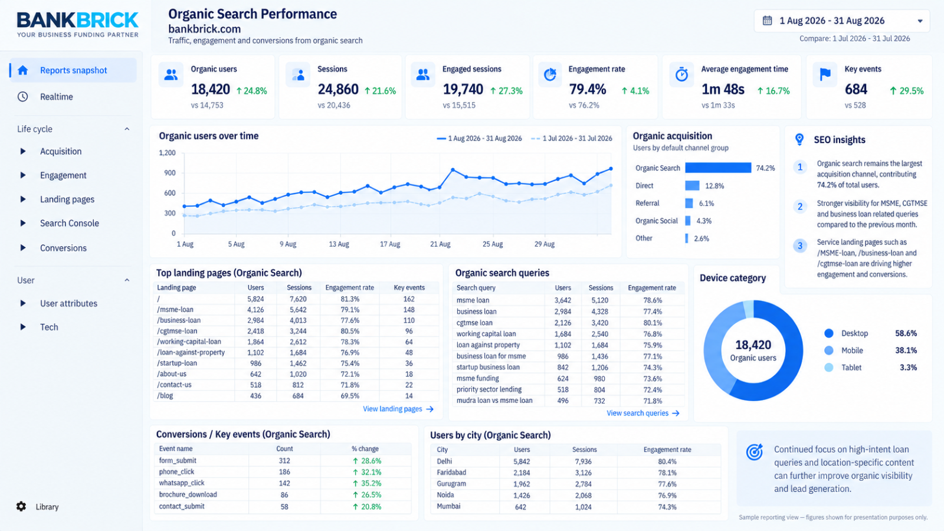Click the arrow icon after View landing pages
The width and height of the screenshot is (944, 531).
[430, 409]
